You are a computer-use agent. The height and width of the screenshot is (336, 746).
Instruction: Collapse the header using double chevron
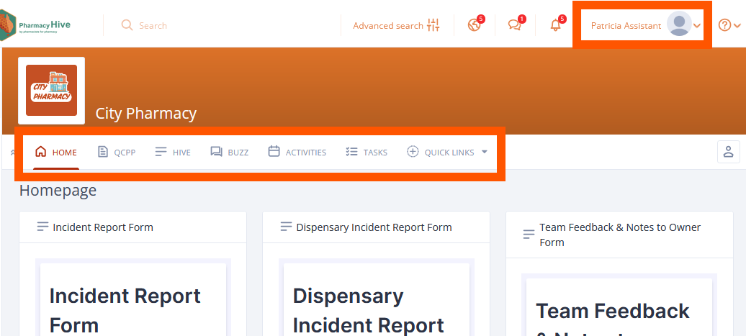12,153
